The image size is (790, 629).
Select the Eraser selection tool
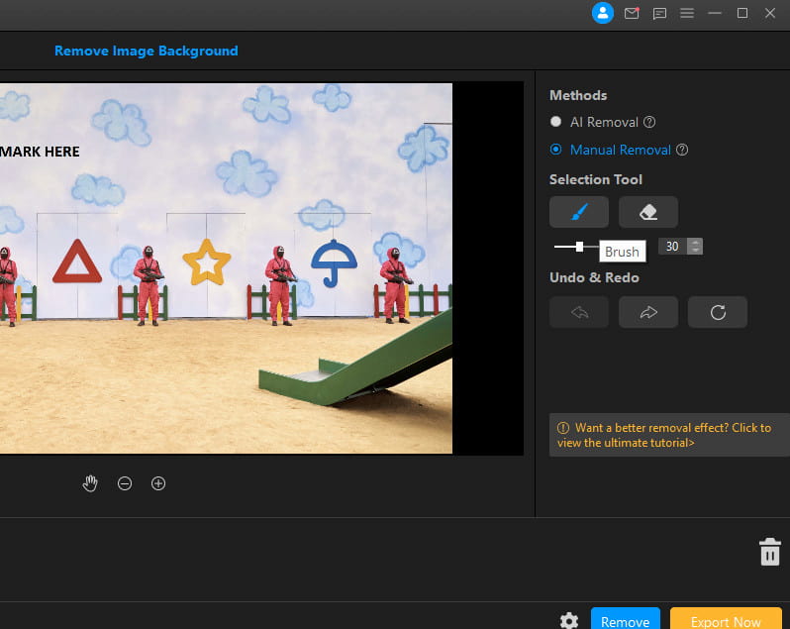[647, 212]
